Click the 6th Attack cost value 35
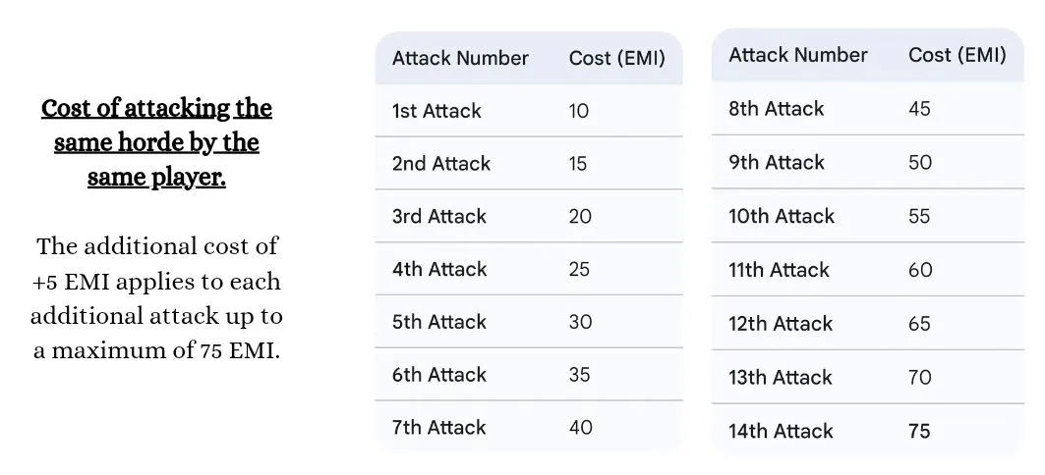This screenshot has width=1045, height=475. point(579,375)
